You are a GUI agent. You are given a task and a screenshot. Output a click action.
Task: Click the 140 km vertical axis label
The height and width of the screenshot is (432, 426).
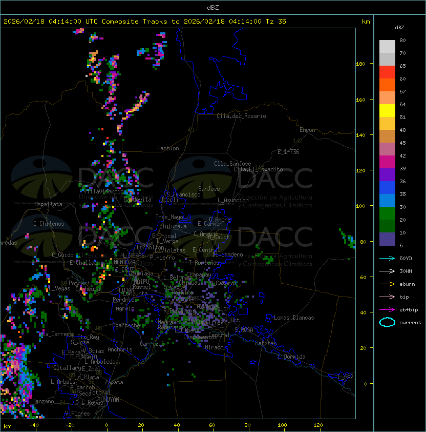360,135
